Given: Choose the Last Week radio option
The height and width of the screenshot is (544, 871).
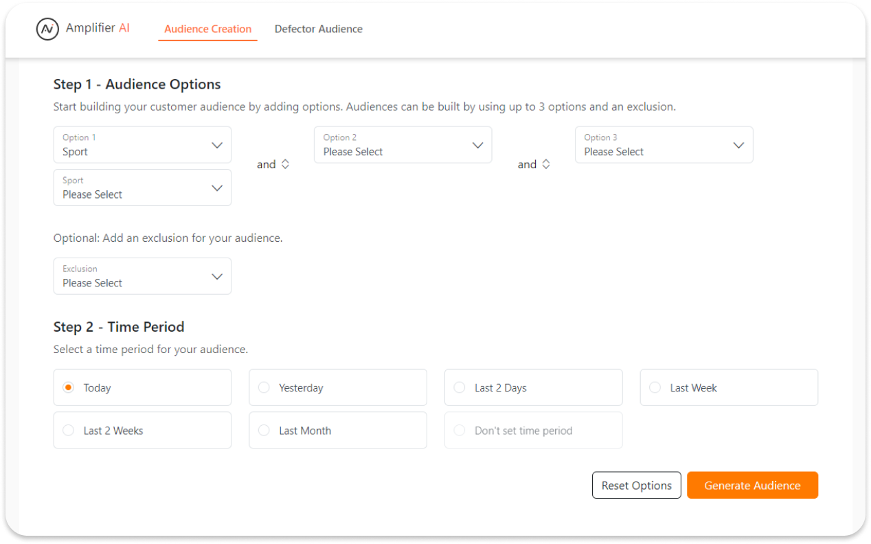Looking at the screenshot, I should click(729, 387).
